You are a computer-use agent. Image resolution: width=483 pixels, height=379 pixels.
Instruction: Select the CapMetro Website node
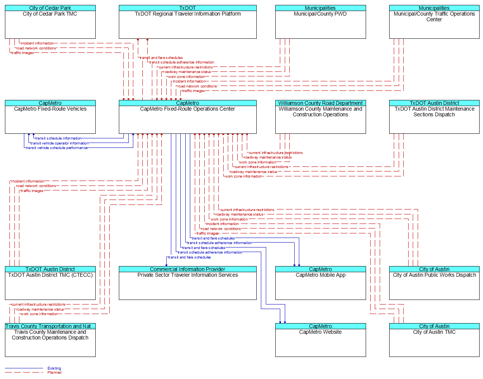(x=320, y=340)
